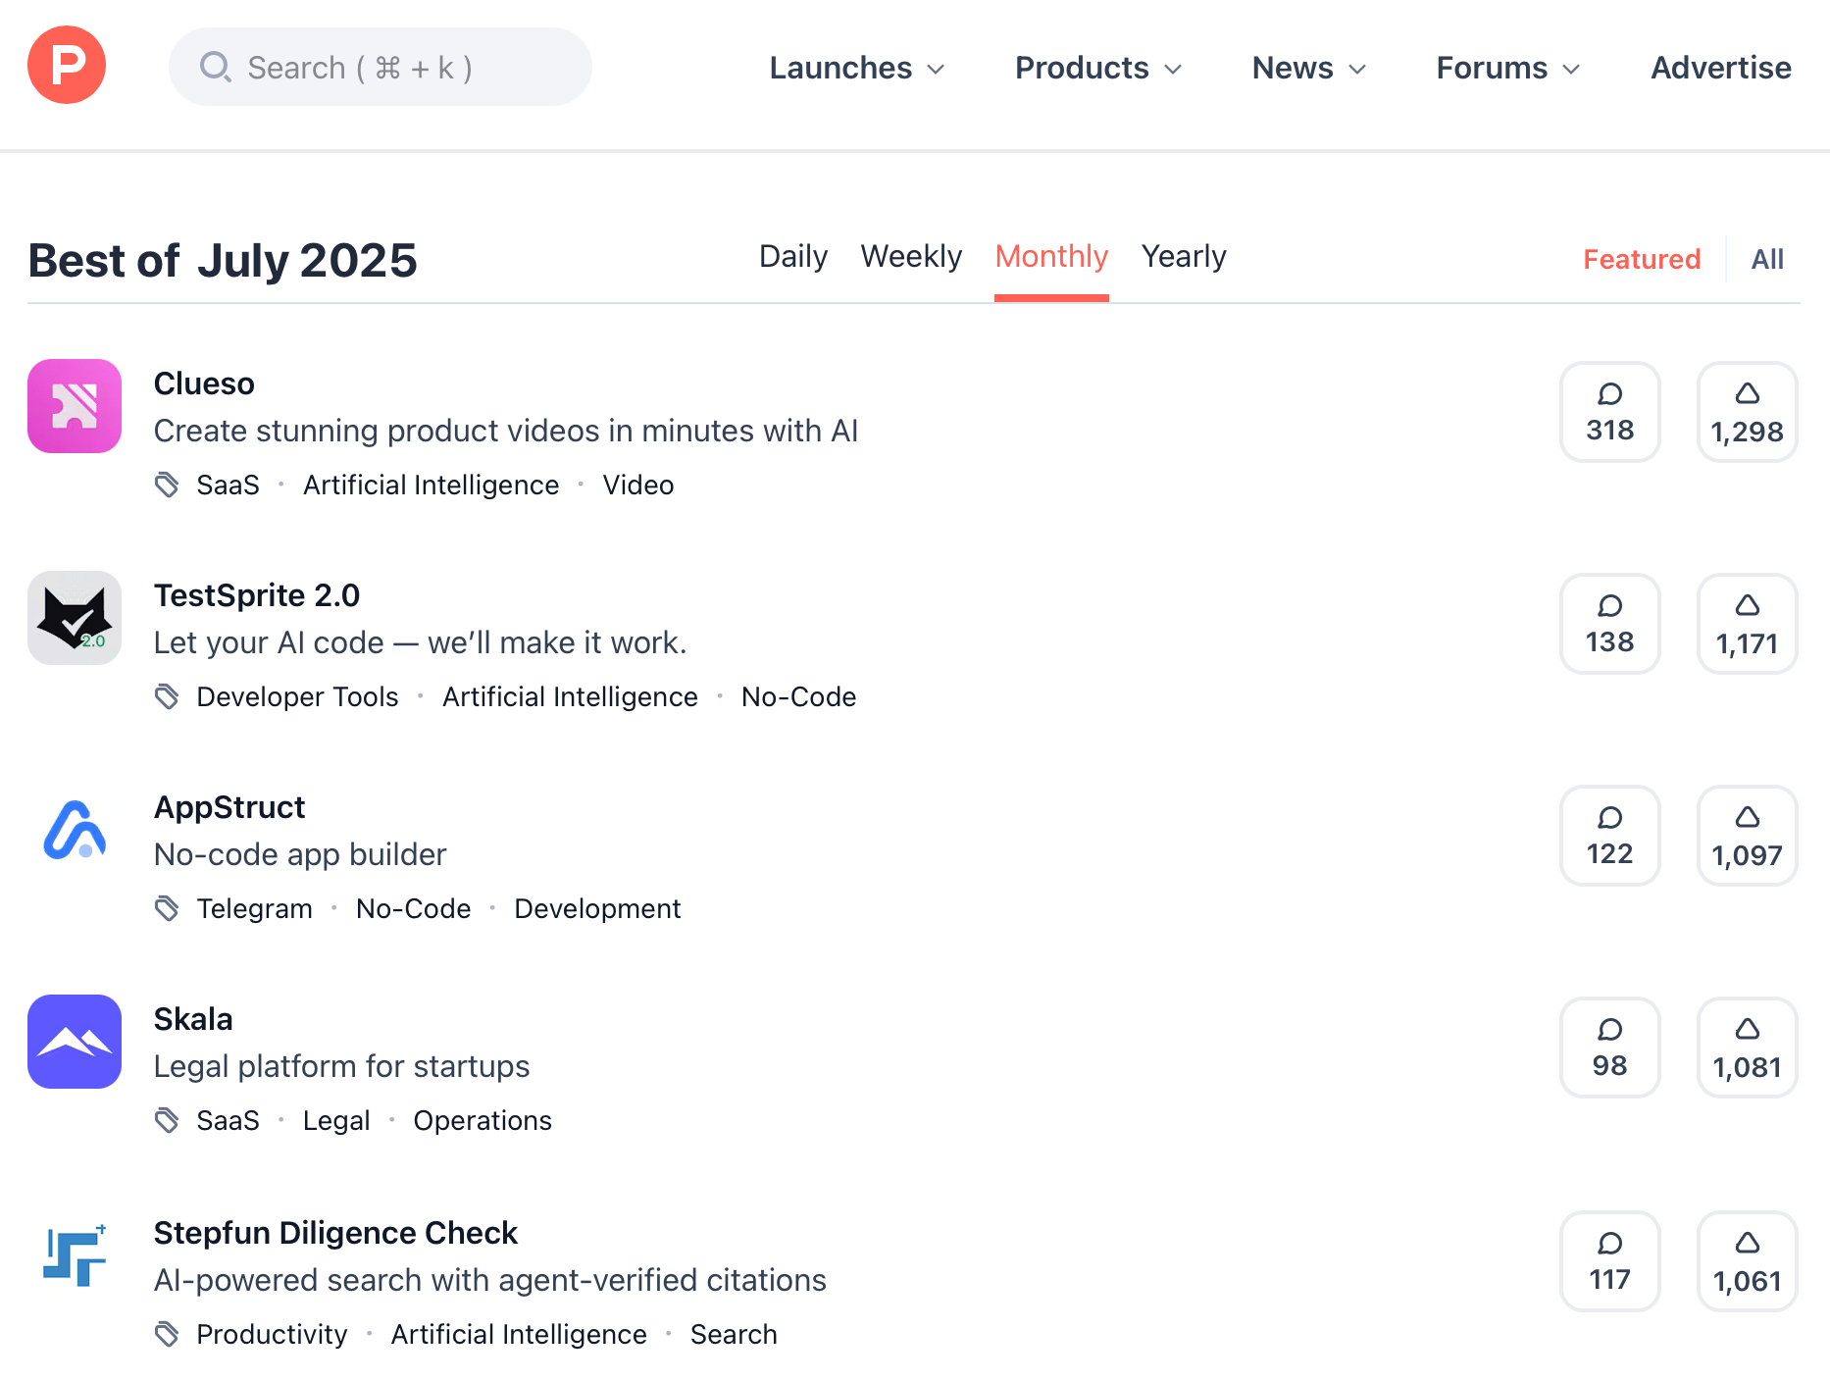Open the Stepfun Diligence Check logo
Image resolution: width=1830 pixels, height=1381 pixels.
pyautogui.click(x=75, y=1255)
